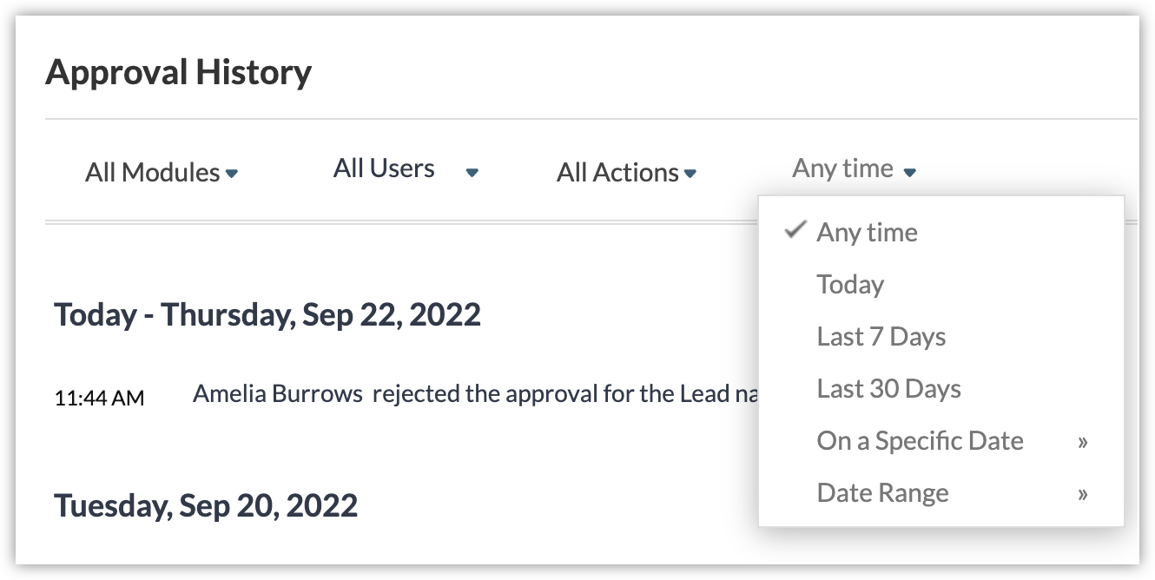This screenshot has height=580, width=1155.
Task: Click the arrow beside All Modules
Action: pos(232,174)
